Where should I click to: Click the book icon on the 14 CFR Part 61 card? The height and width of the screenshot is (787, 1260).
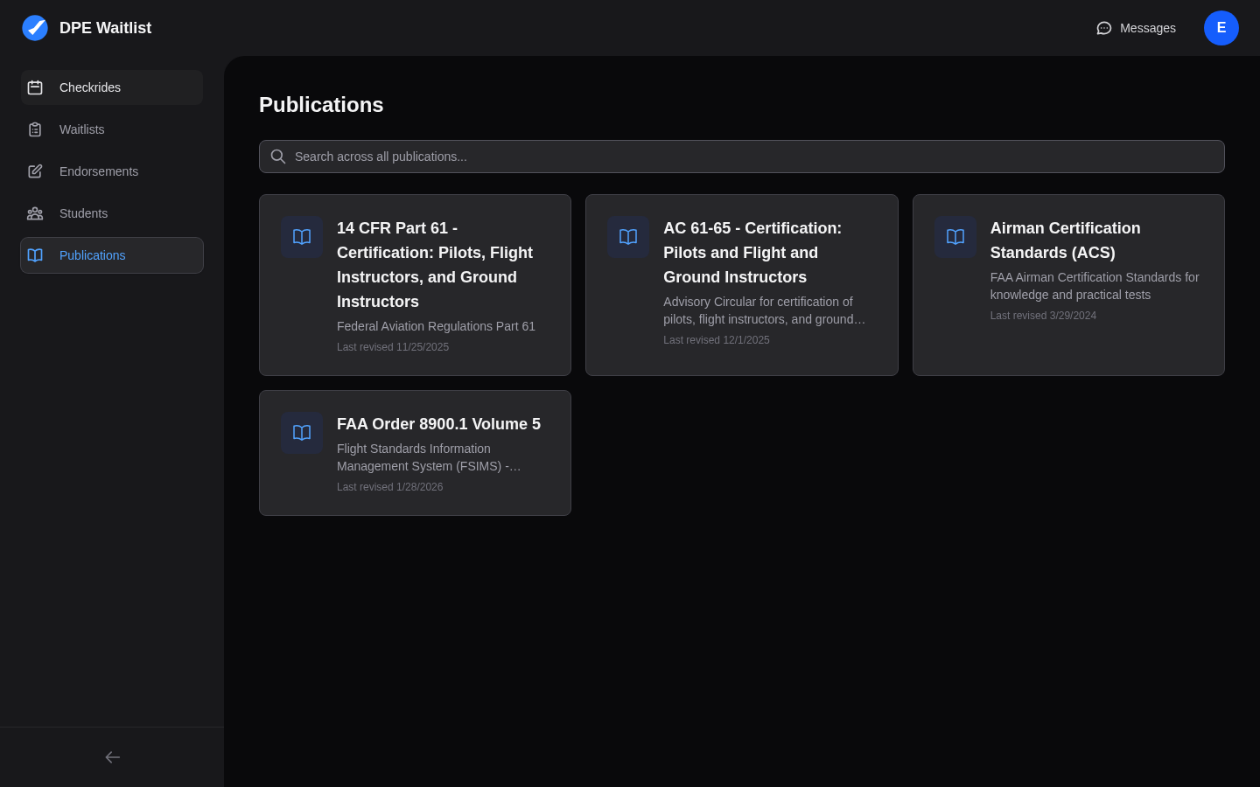(301, 237)
